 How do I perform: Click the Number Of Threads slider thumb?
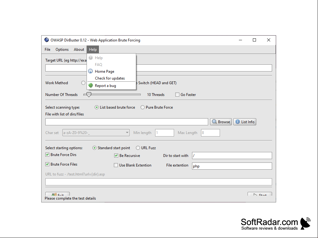[x=89, y=94]
